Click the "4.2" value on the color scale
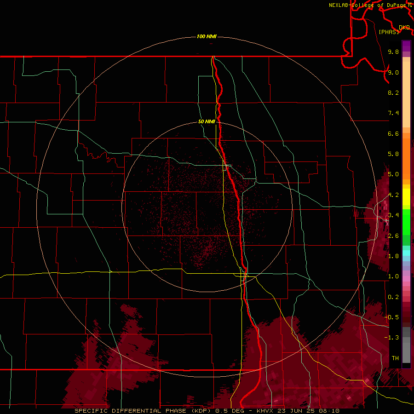Image resolution: width=414 pixels, height=414 pixels. pos(393,195)
